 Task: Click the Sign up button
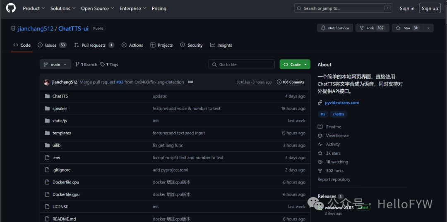click(430, 8)
